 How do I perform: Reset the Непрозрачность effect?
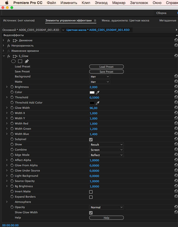tap(176, 45)
